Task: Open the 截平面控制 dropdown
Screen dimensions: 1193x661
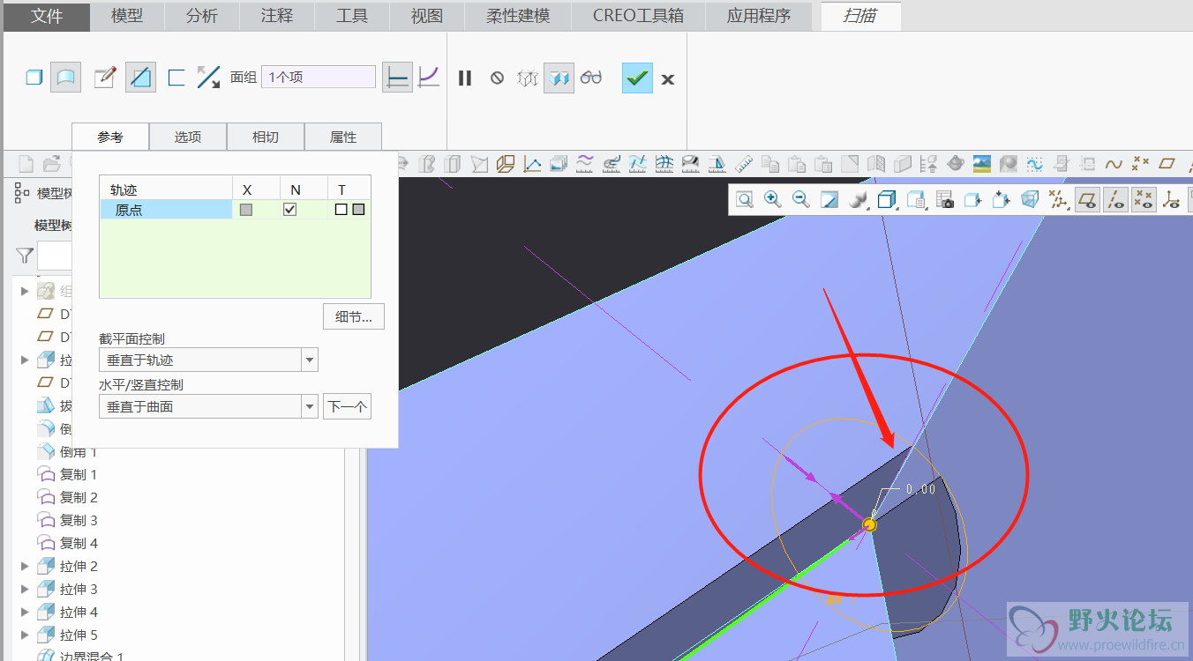Action: pyautogui.click(x=208, y=360)
